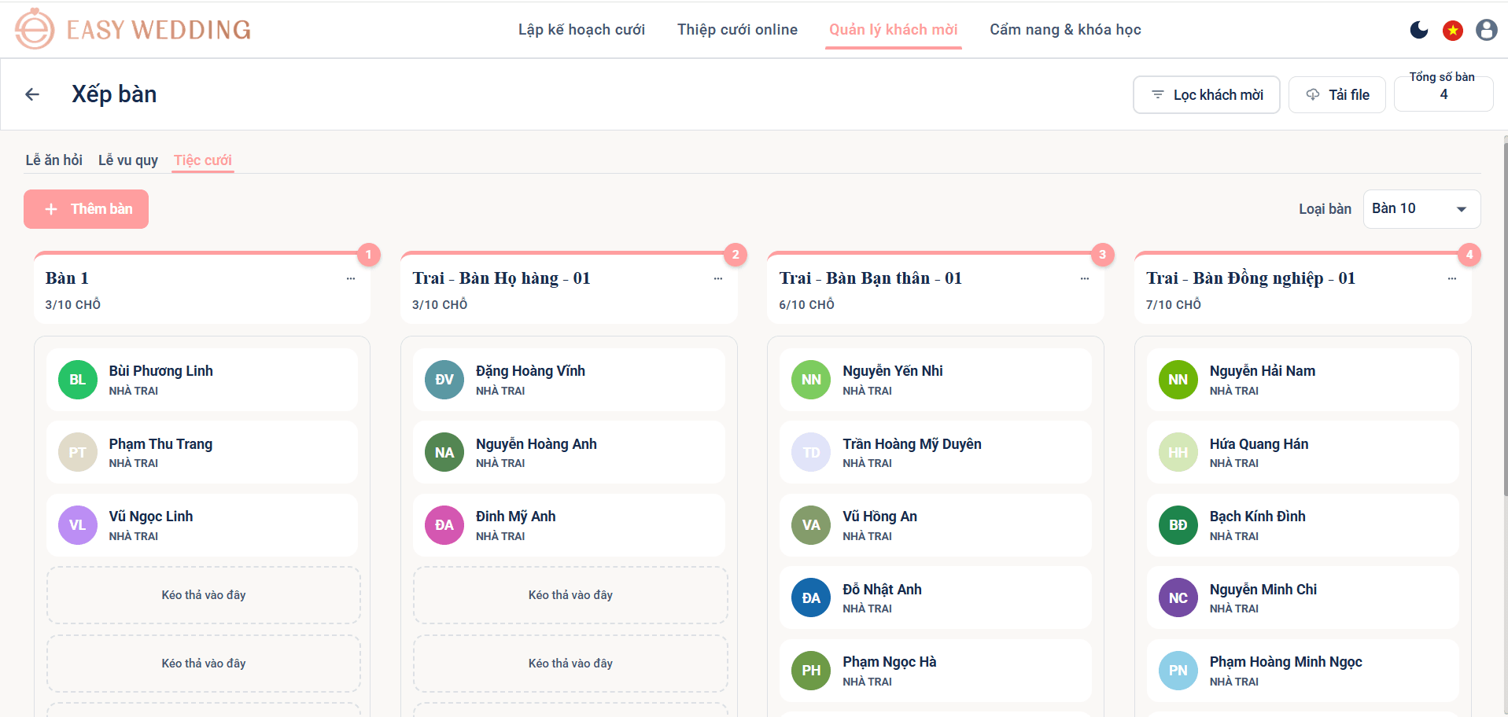
Task: Open options menu for Bàn 1
Action: tap(351, 278)
